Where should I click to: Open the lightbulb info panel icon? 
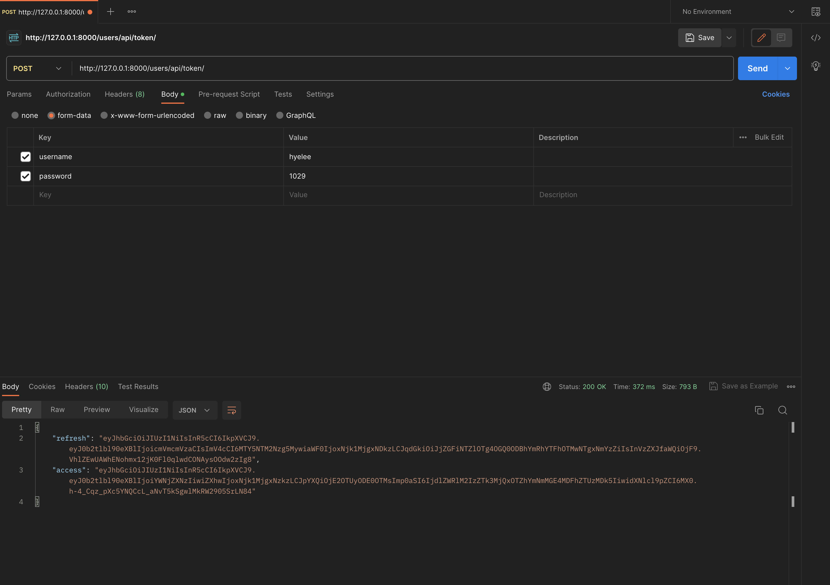pyautogui.click(x=816, y=66)
